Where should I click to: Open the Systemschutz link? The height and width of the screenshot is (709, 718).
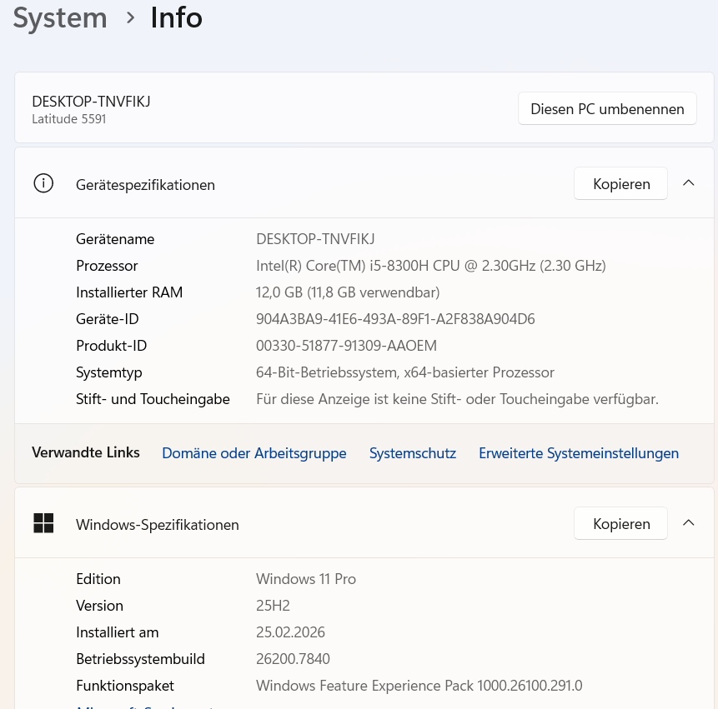click(413, 453)
